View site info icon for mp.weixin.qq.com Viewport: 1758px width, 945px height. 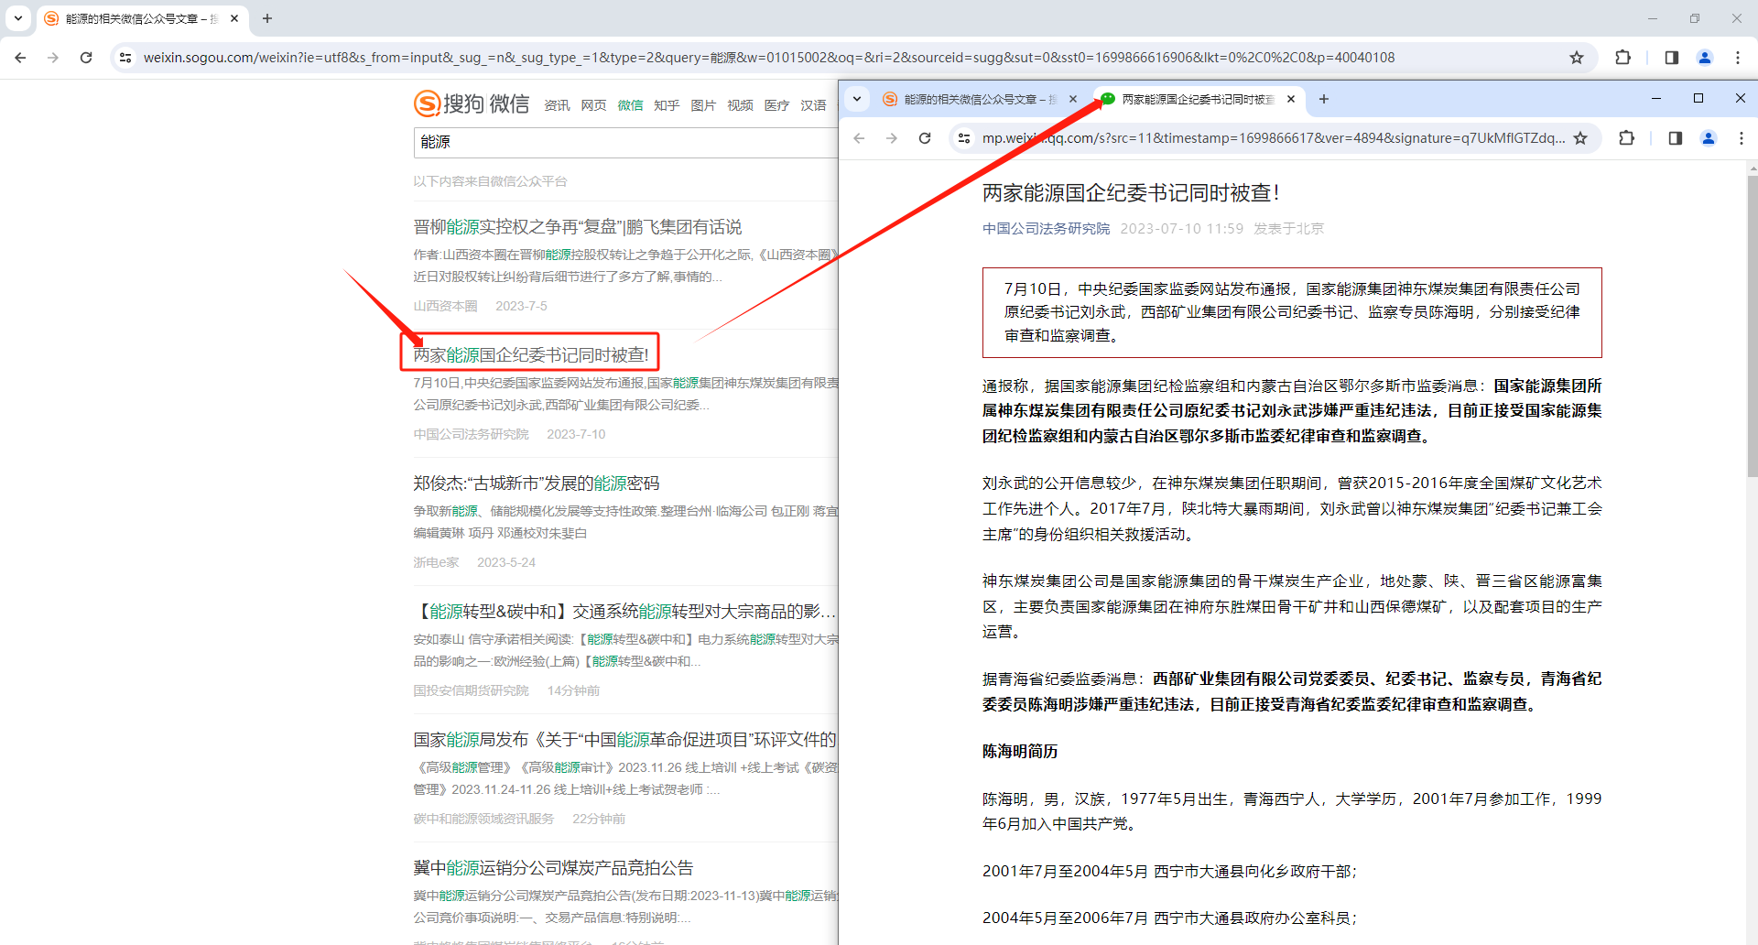tap(963, 138)
